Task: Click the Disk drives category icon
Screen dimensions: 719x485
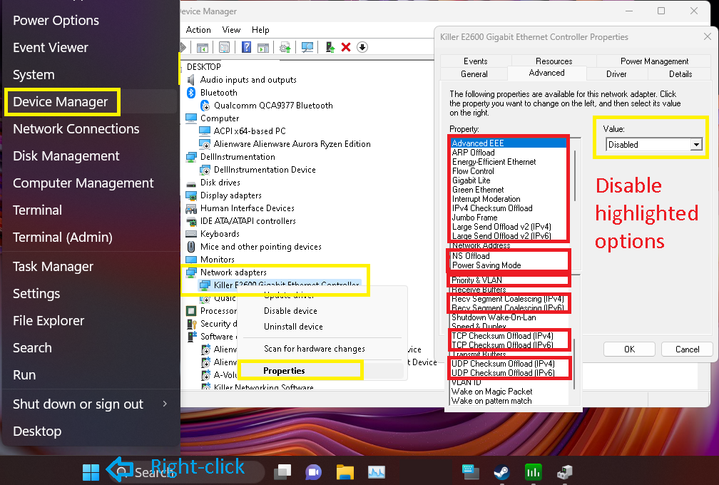Action: (191, 183)
